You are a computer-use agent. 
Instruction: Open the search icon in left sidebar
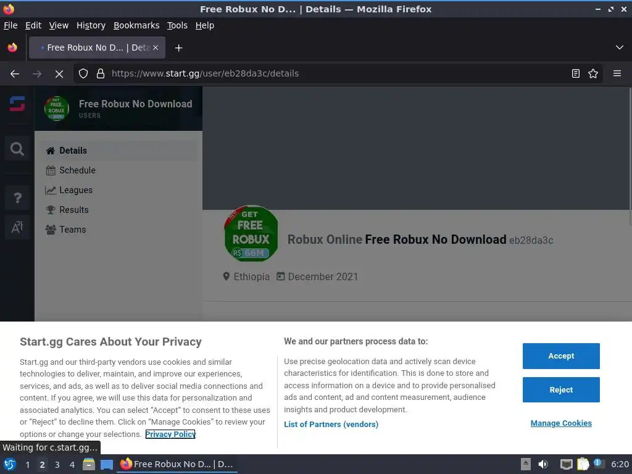click(17, 149)
